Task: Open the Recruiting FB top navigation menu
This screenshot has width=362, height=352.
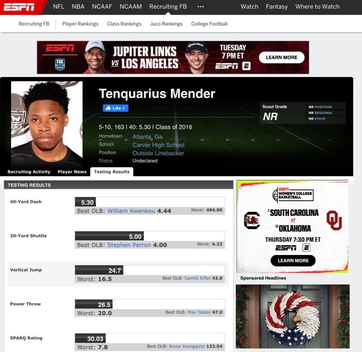Action: coord(168,7)
